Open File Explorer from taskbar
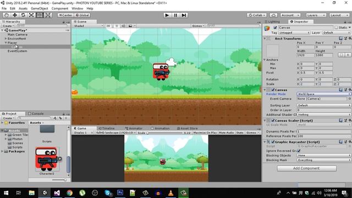The image size is (352, 198). coord(32,193)
